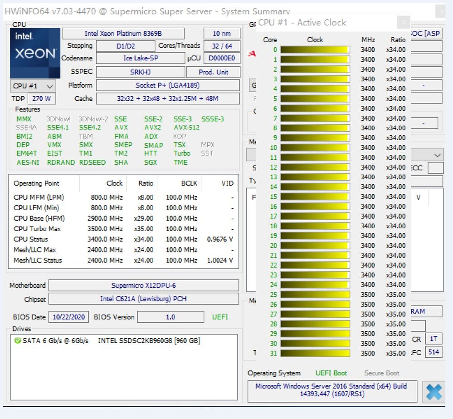Image resolution: width=453 pixels, height=419 pixels.
Task: Click the Intel Xeon CPU logo
Action: [35, 53]
